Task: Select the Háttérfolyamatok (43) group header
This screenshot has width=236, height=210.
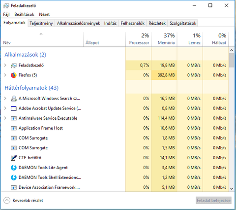Action: pos(31,88)
